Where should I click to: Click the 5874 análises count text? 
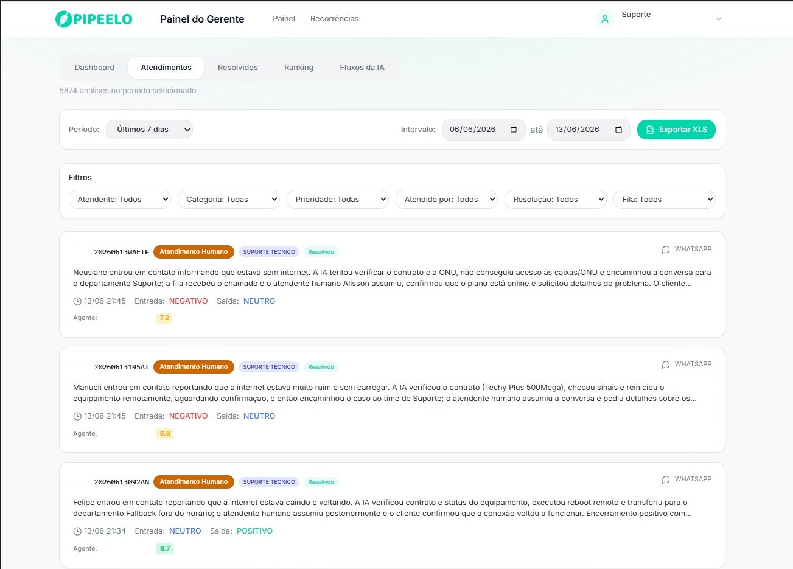[128, 91]
